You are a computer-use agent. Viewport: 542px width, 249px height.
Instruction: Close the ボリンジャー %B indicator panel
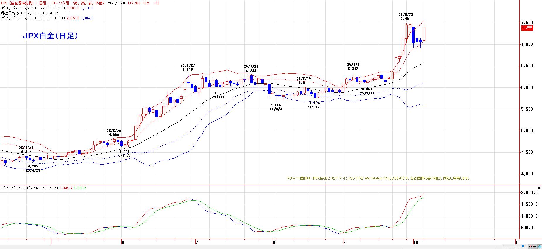pyautogui.click(x=539, y=188)
